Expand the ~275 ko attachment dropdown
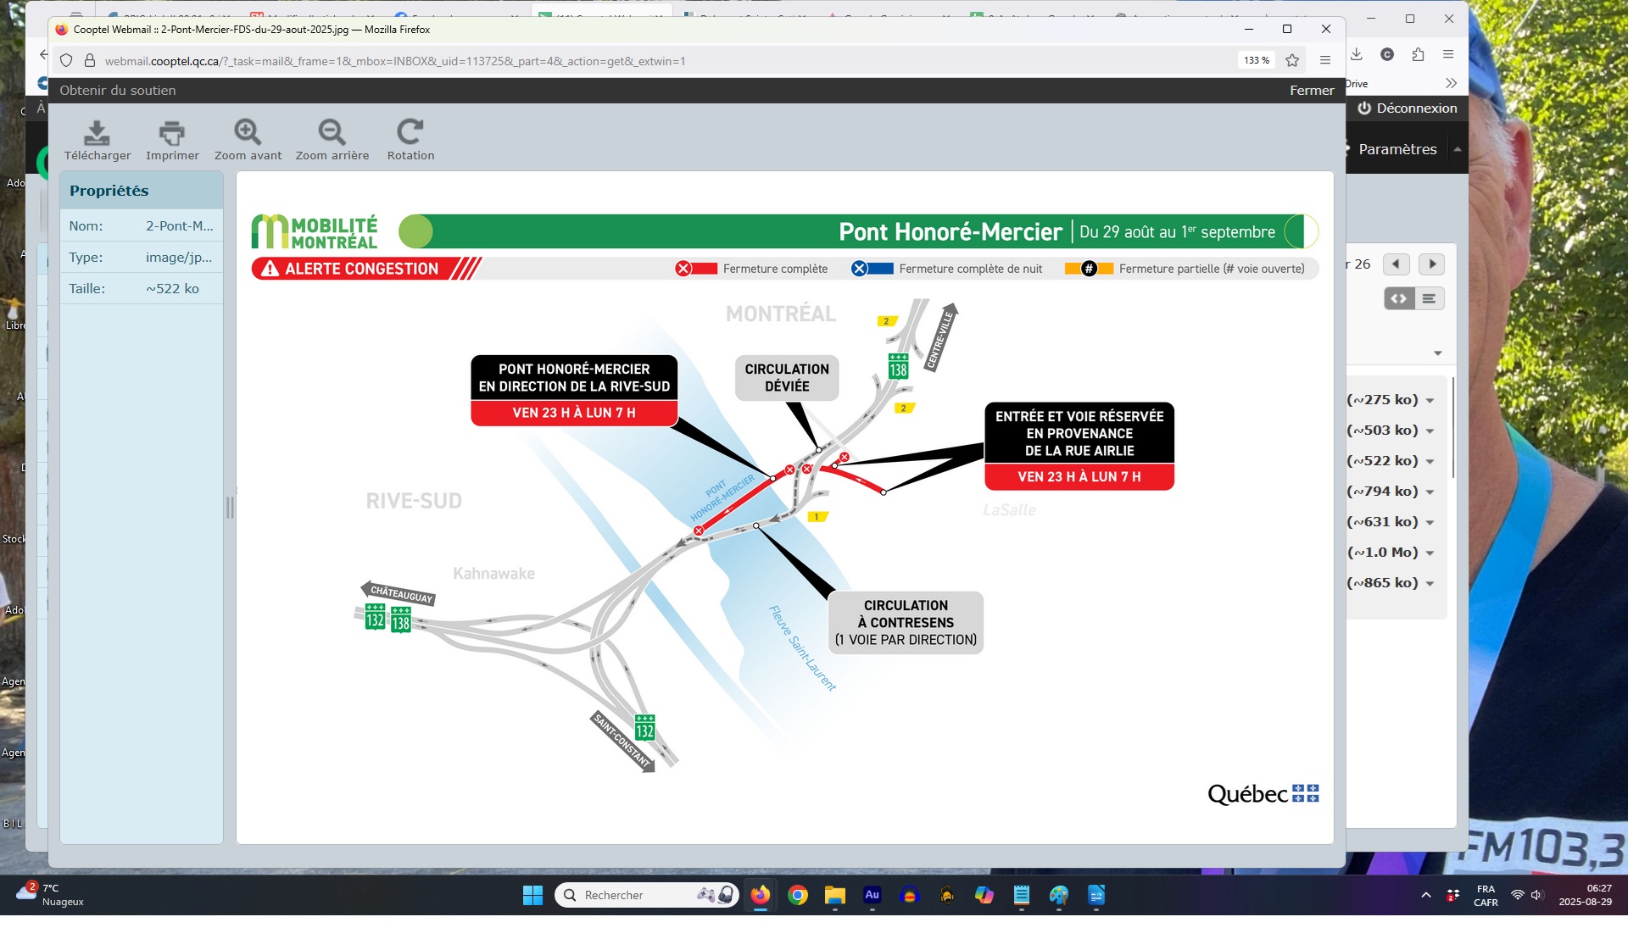The width and height of the screenshot is (1650, 928). coord(1430,400)
